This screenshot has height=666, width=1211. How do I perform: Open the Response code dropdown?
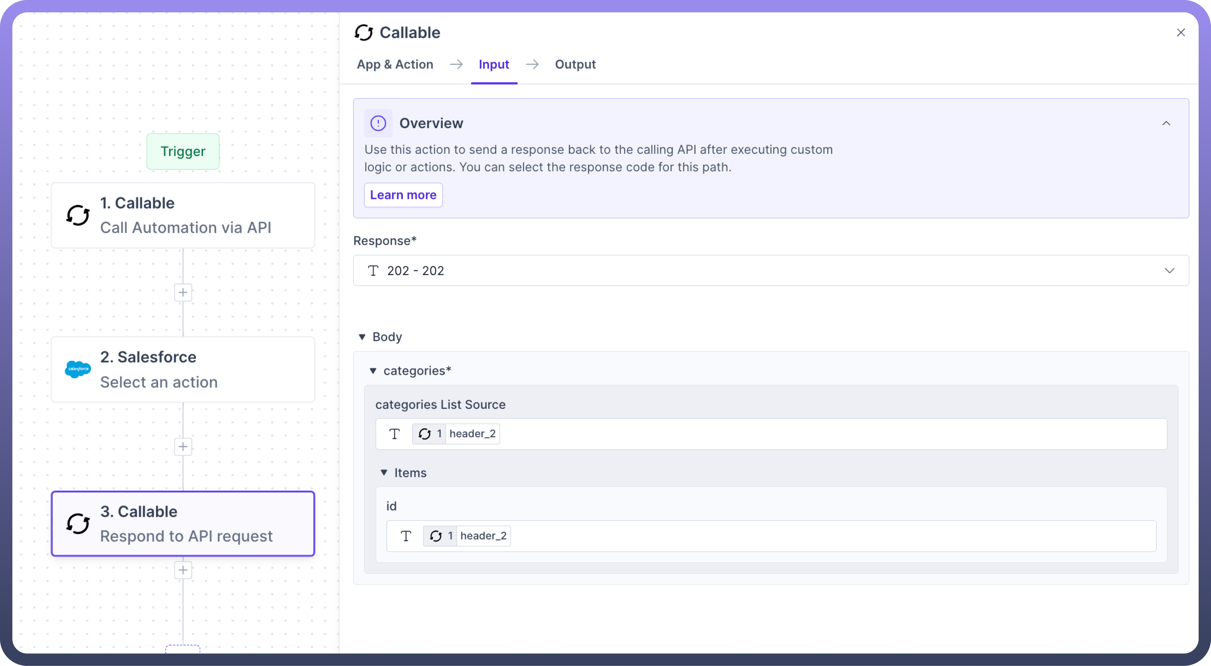click(1169, 271)
